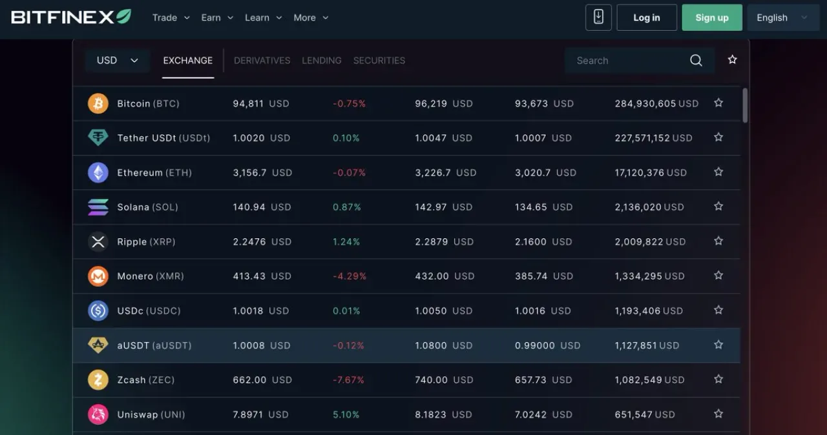Favorite Monero with its star
This screenshot has height=435, width=827.
(718, 276)
